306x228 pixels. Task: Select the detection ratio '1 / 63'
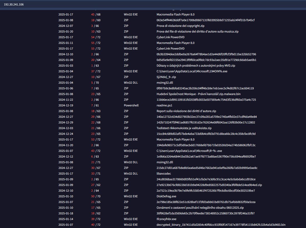pos(96,66)
